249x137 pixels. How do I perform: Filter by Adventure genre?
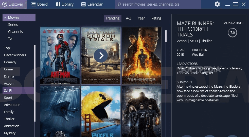point(12,105)
